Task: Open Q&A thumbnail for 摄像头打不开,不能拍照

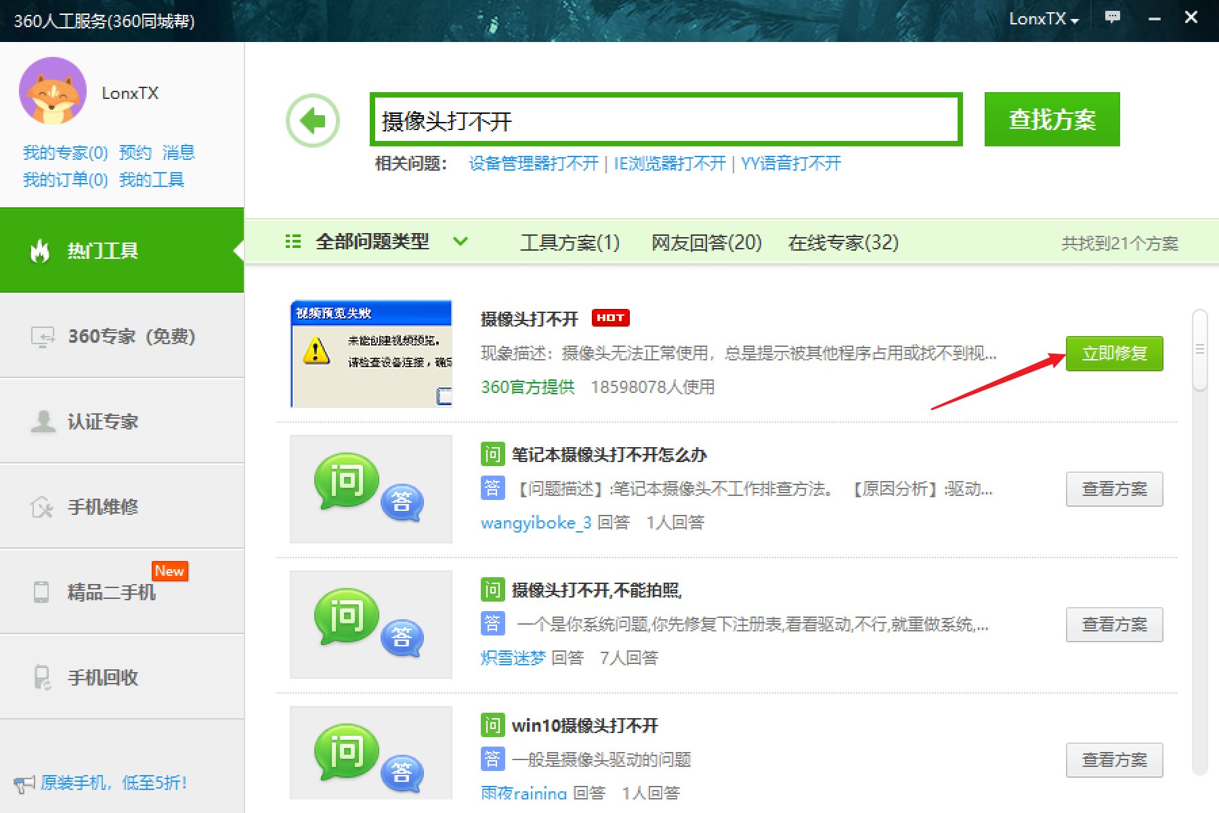Action: coord(371,625)
